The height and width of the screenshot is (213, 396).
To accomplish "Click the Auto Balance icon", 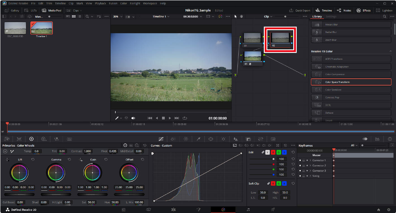I will (5, 151).
